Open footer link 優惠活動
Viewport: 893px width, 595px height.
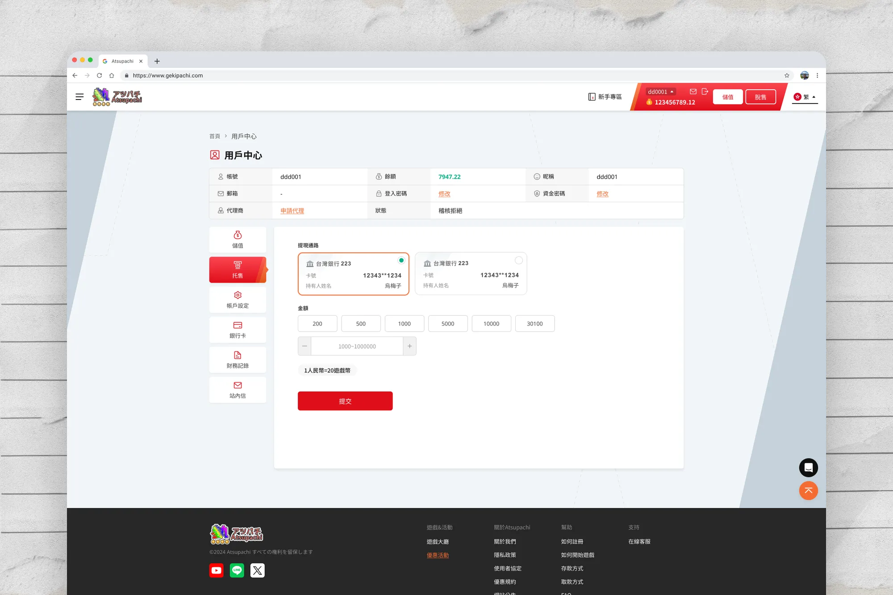point(438,555)
